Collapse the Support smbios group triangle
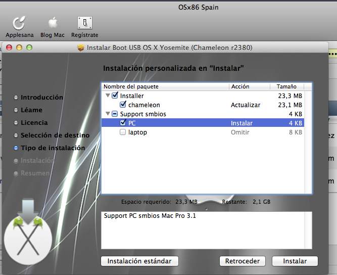 108,114
